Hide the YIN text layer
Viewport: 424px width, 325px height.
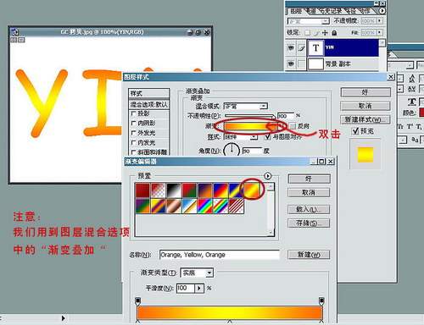(291, 48)
